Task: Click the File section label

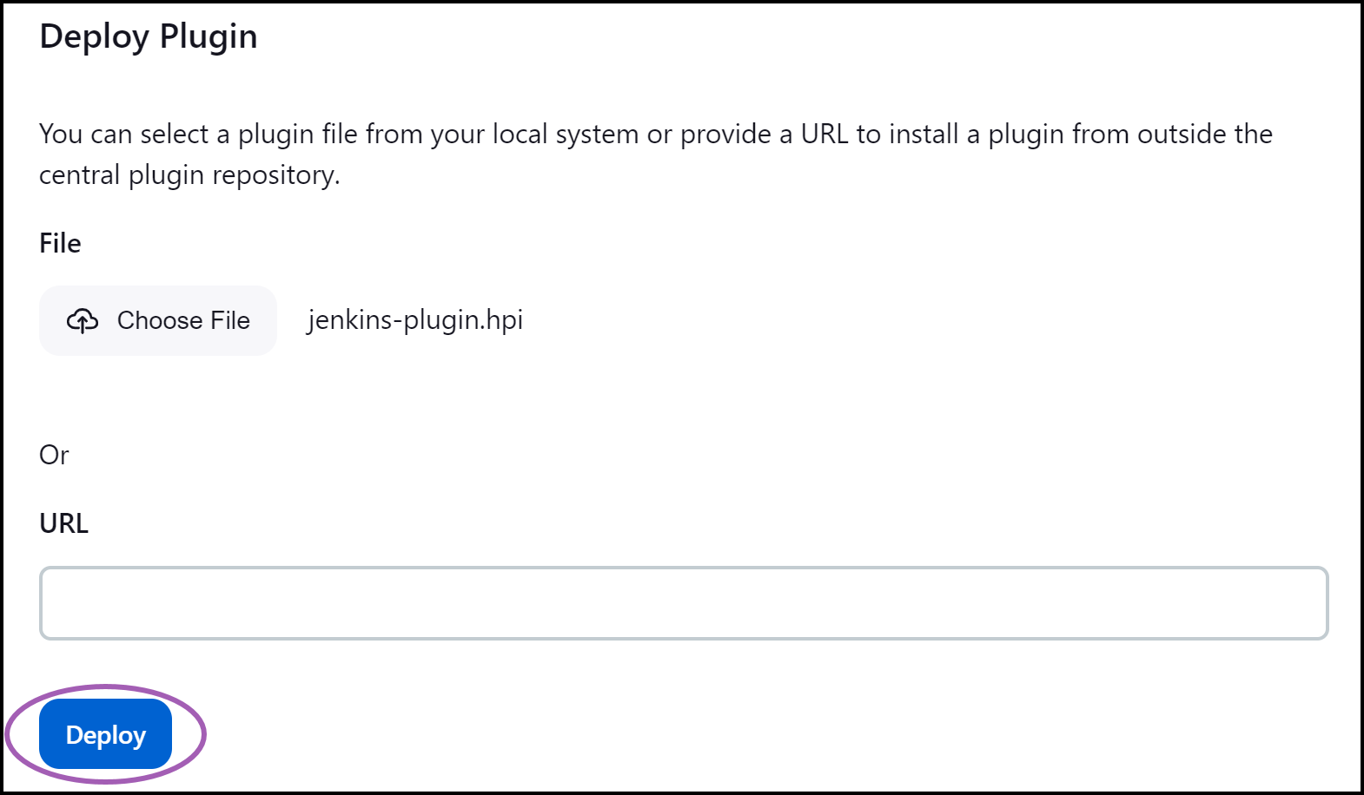Action: [59, 243]
